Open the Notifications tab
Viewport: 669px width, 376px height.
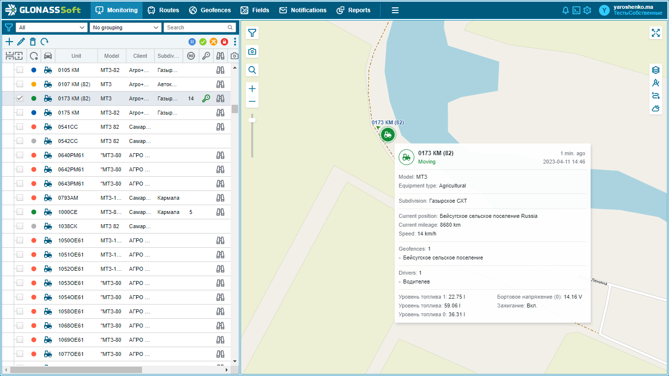(x=302, y=10)
